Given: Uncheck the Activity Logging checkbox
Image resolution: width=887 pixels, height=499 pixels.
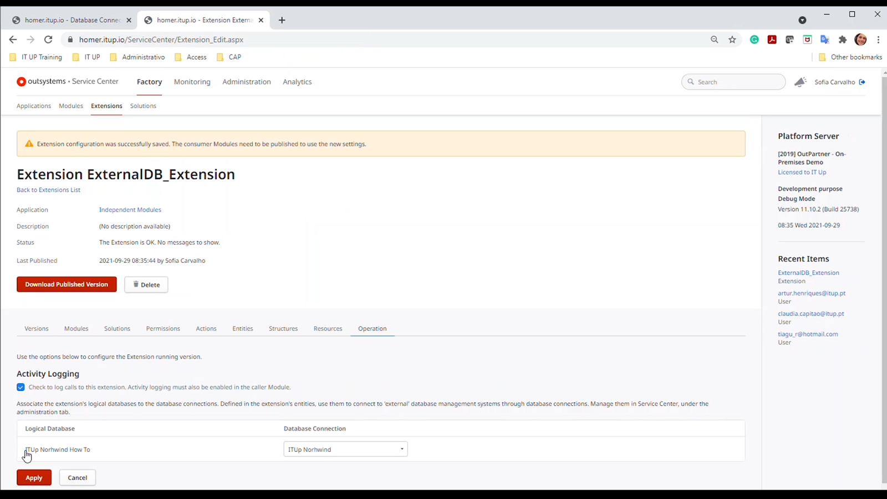Looking at the screenshot, I should tap(21, 387).
